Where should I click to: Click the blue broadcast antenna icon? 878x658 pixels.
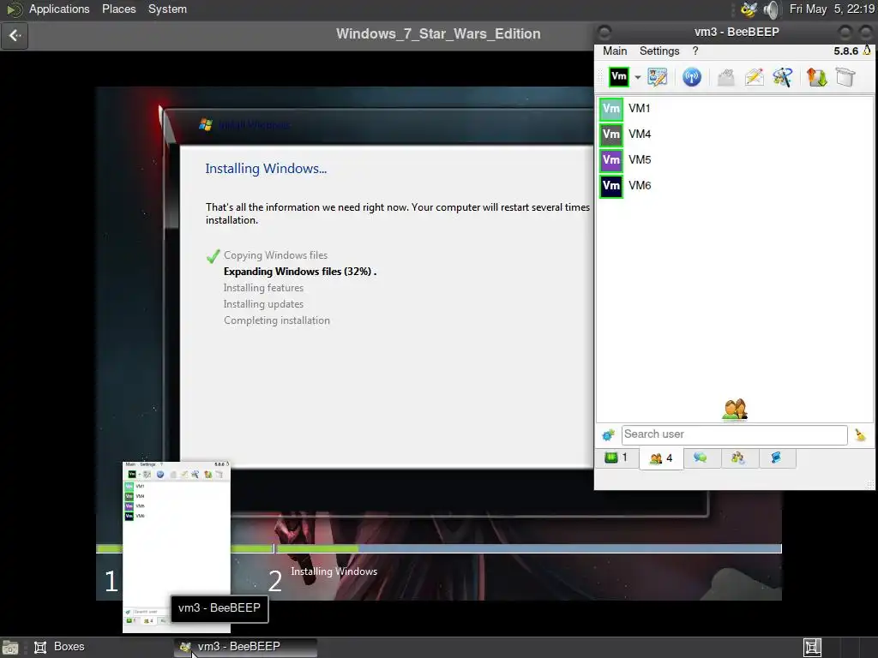click(x=692, y=76)
